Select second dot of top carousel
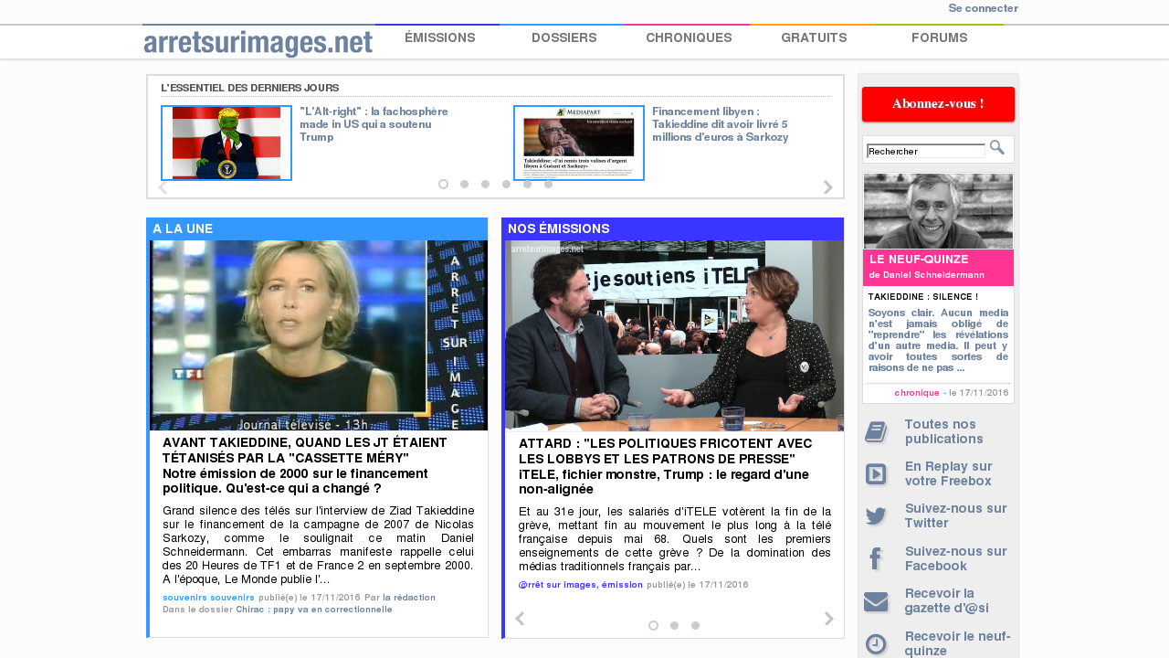The width and height of the screenshot is (1169, 658). pyautogui.click(x=464, y=184)
